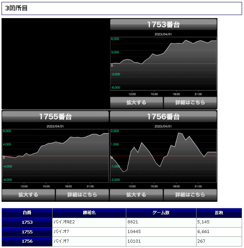The image size is (244, 248).
Task: Click the -2,000 axis label on 1756 graph
Action: pos(115,180)
